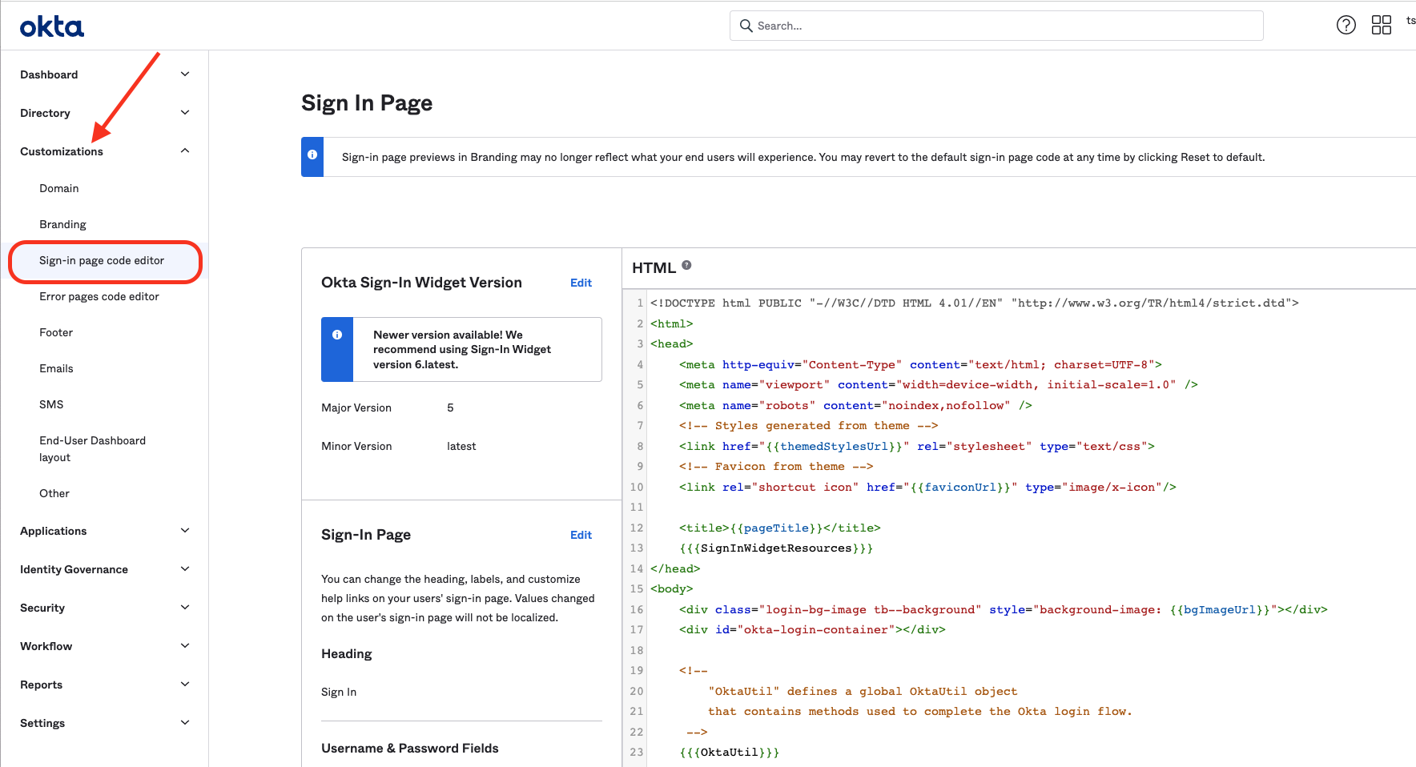This screenshot has width=1416, height=767.
Task: Open the Domain page
Action: pos(58,188)
